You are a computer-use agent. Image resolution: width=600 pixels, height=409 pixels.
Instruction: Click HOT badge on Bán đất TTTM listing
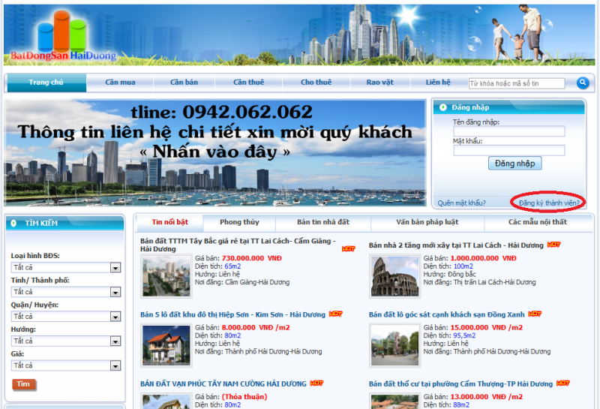348,249
